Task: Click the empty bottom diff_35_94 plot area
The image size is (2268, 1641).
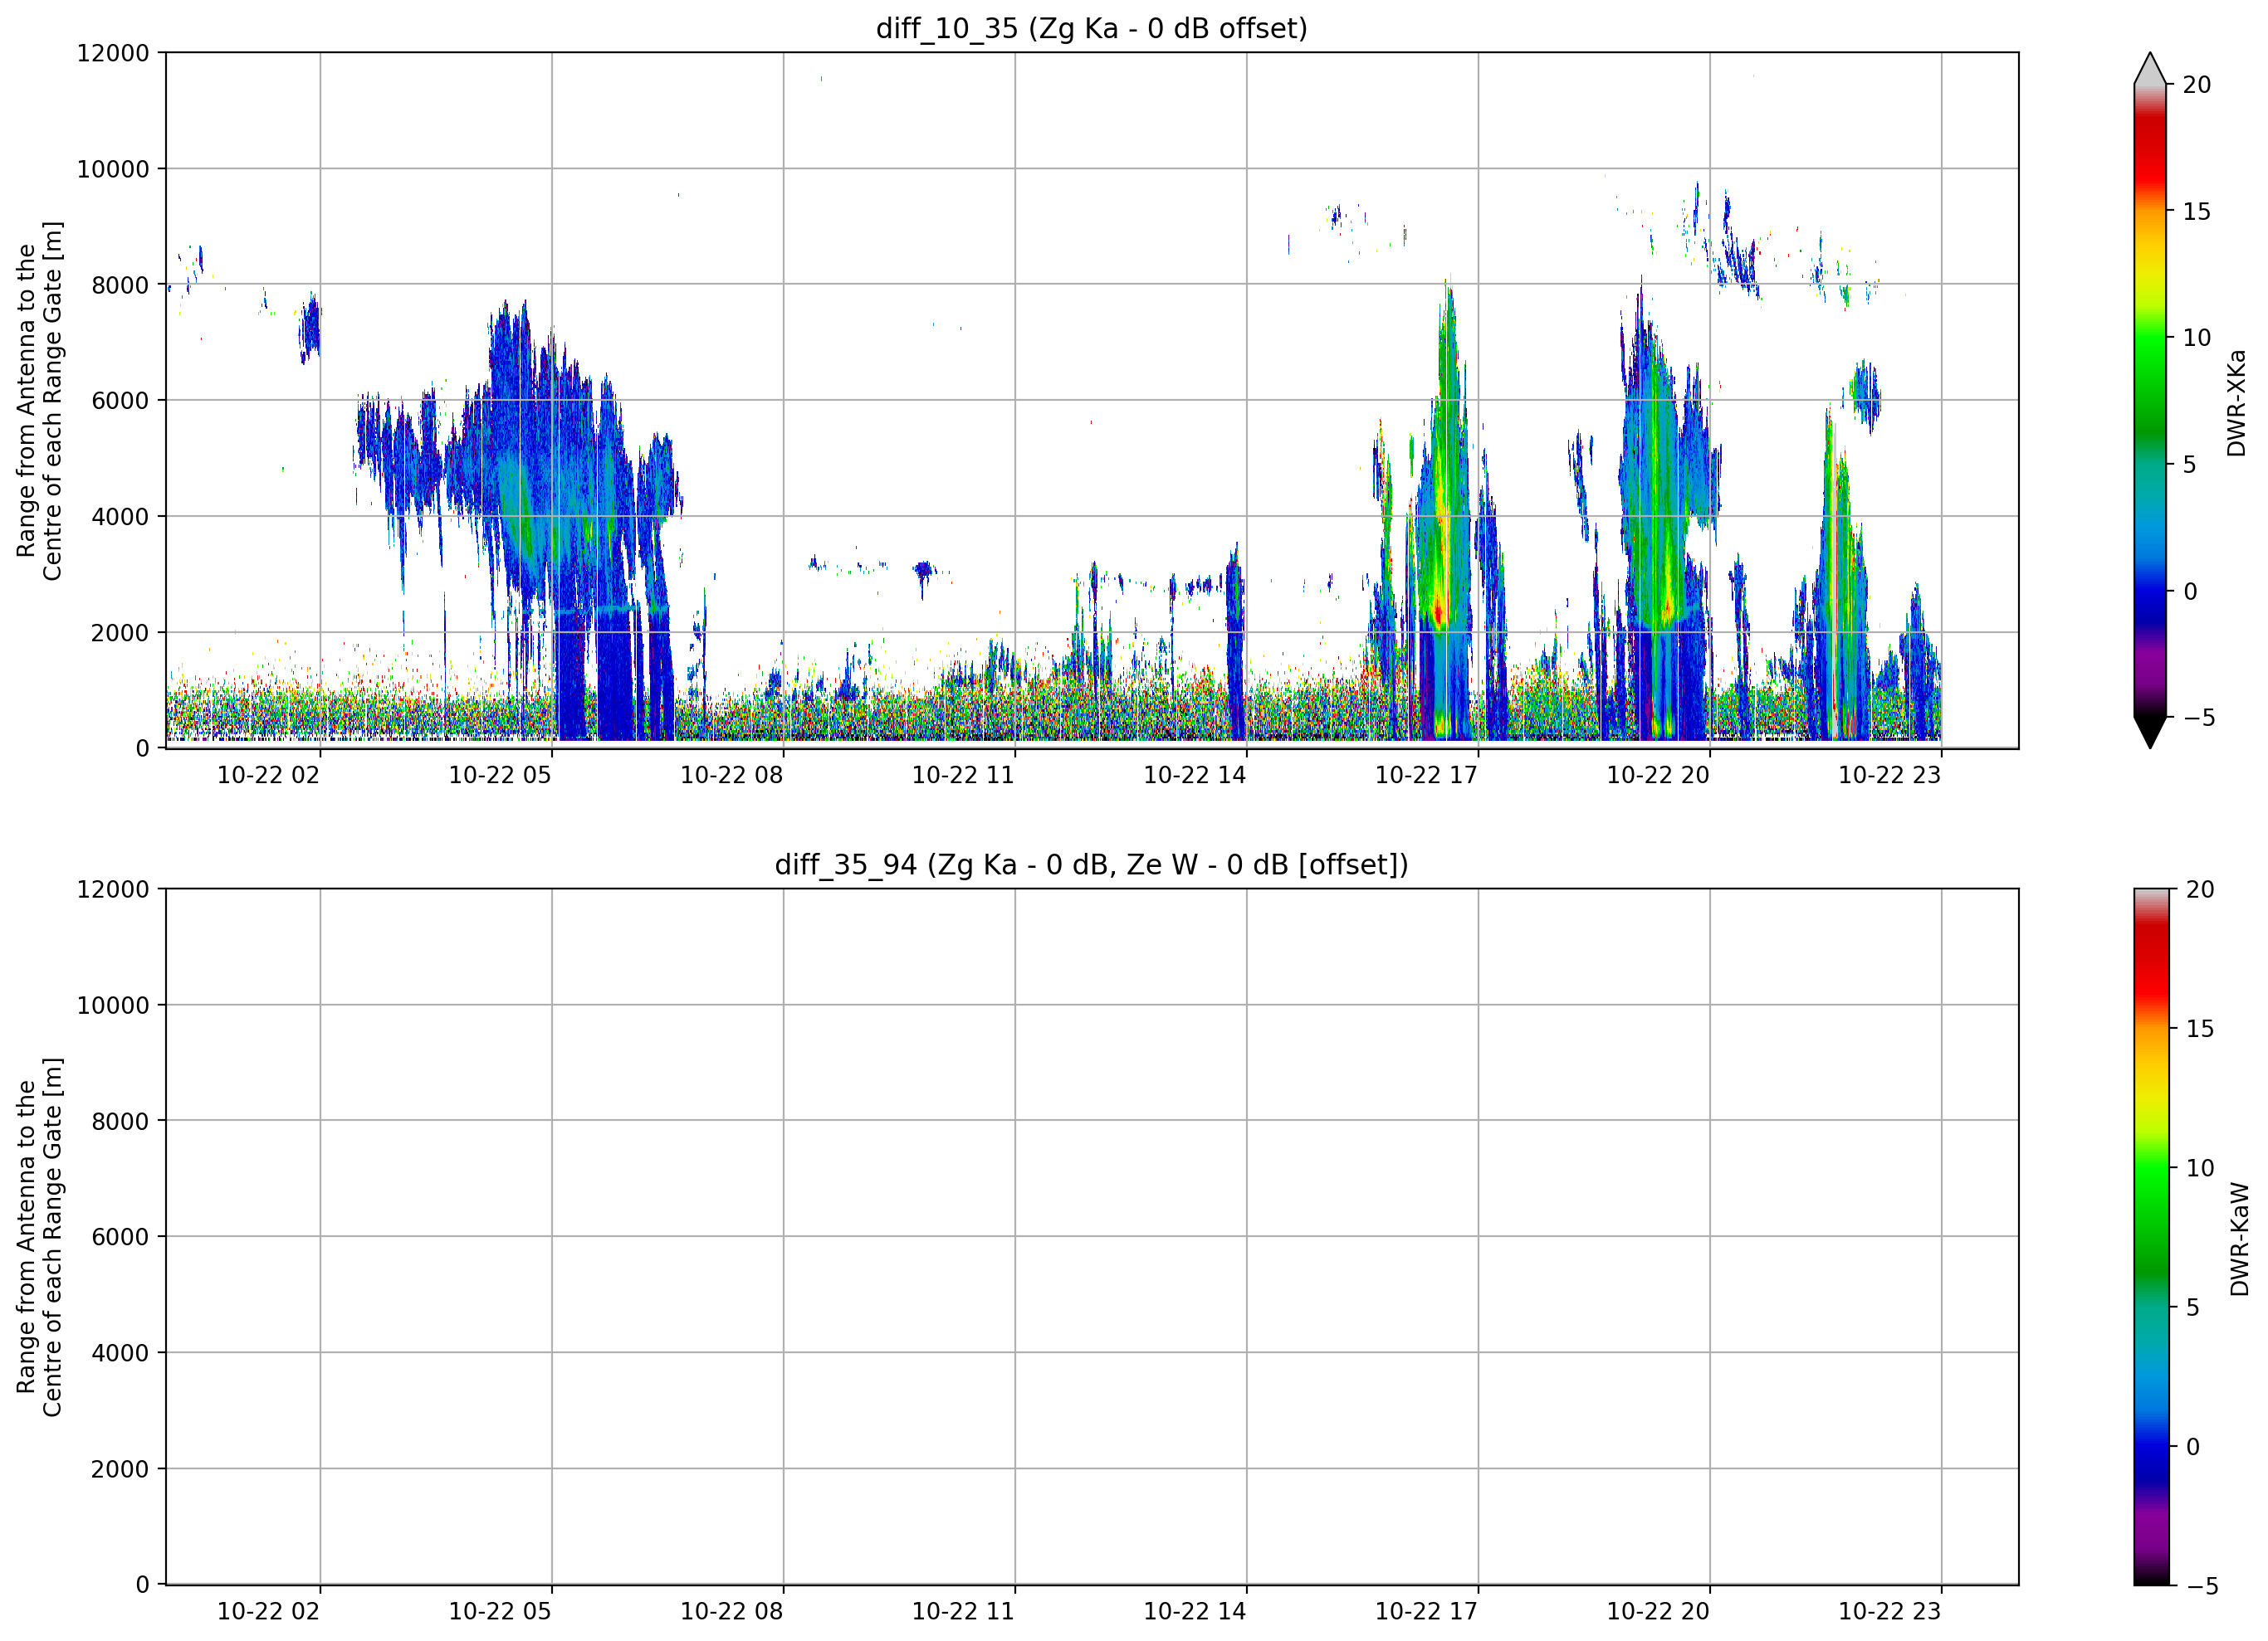Action: coord(1092,1236)
